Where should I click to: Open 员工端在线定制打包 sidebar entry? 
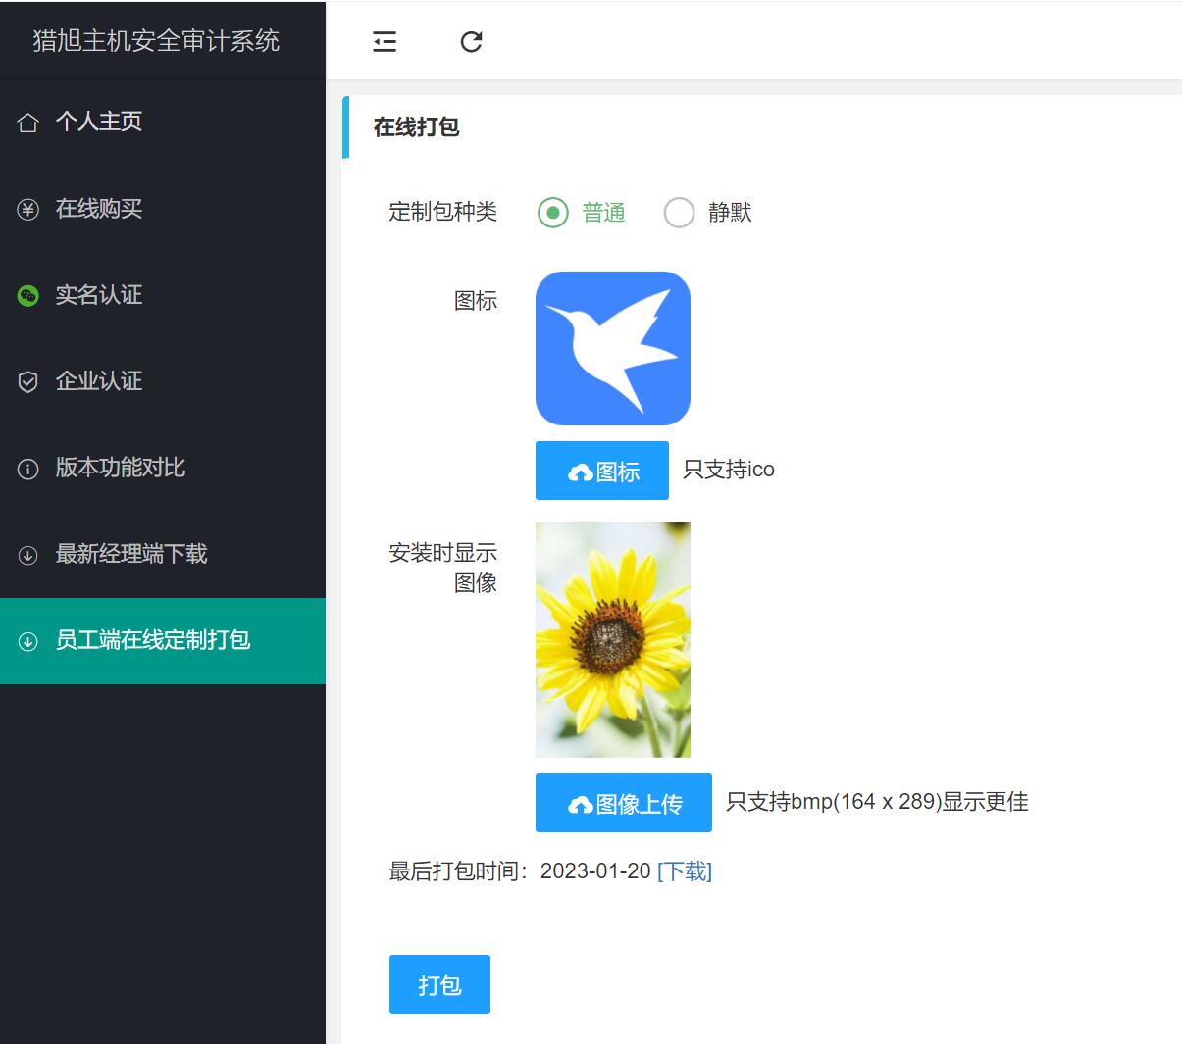point(153,640)
